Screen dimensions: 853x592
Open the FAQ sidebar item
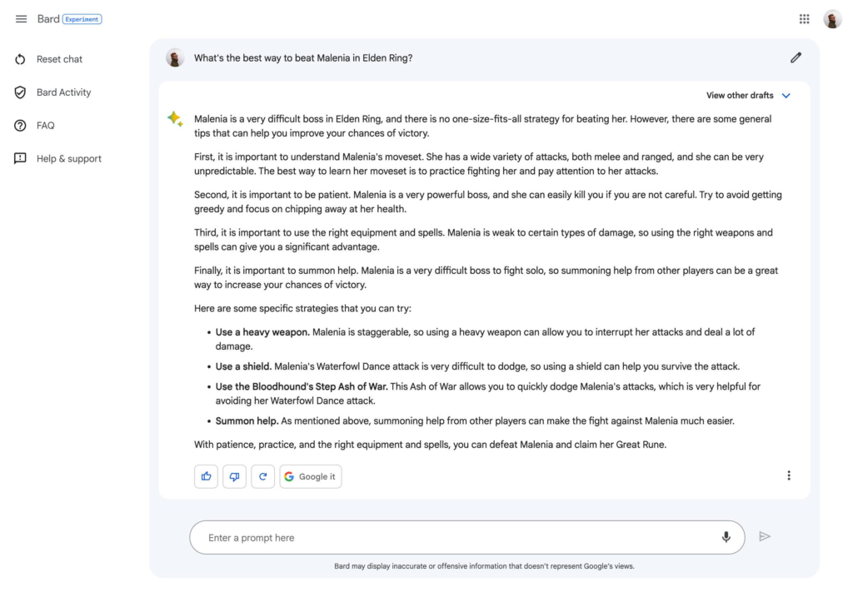46,126
